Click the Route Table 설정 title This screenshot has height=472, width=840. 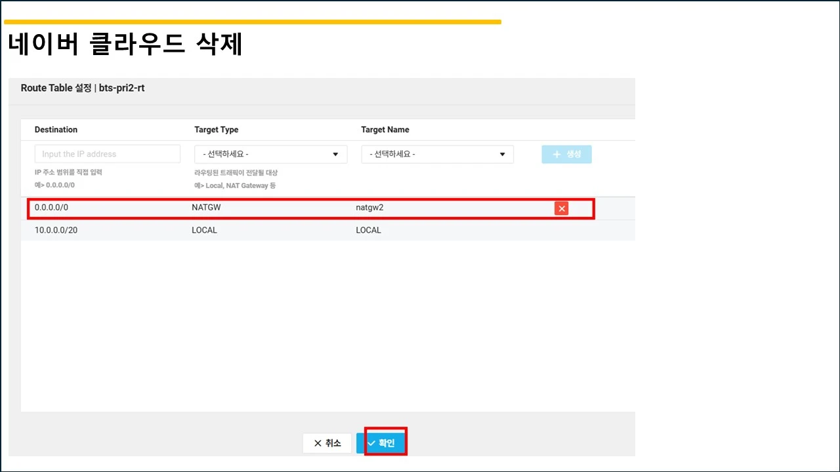83,88
